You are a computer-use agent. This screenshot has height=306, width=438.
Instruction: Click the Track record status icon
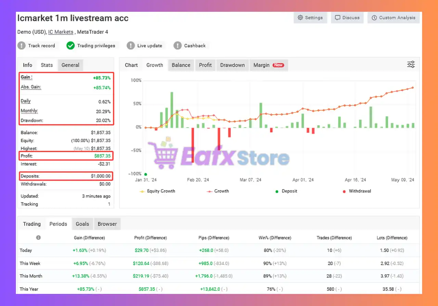(22, 45)
